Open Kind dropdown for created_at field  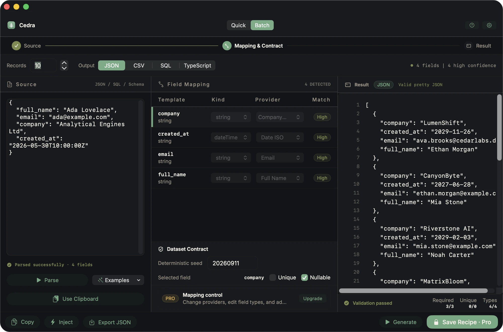pyautogui.click(x=231, y=138)
